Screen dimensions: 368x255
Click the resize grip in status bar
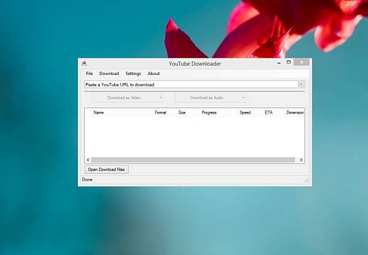pos(306,181)
